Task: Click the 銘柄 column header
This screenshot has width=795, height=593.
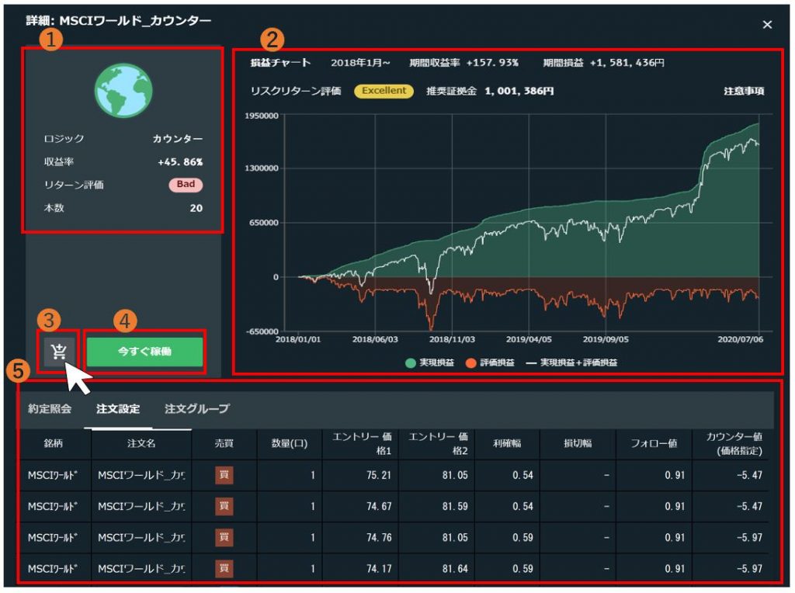Action: [54, 443]
